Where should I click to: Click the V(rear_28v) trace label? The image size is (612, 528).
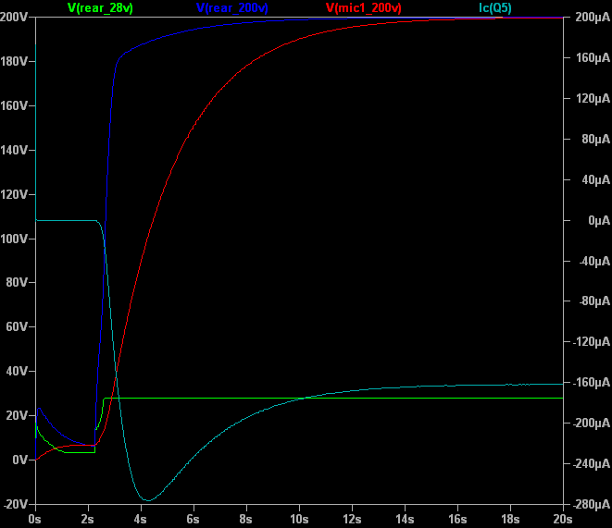(100, 8)
